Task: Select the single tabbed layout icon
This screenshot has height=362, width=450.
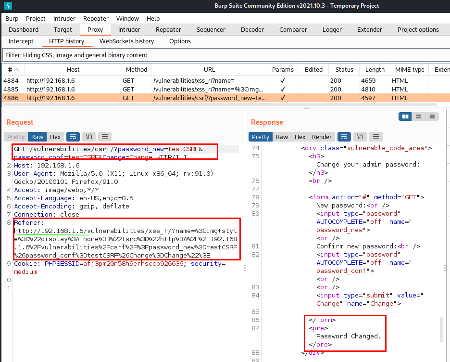Action: (432, 116)
